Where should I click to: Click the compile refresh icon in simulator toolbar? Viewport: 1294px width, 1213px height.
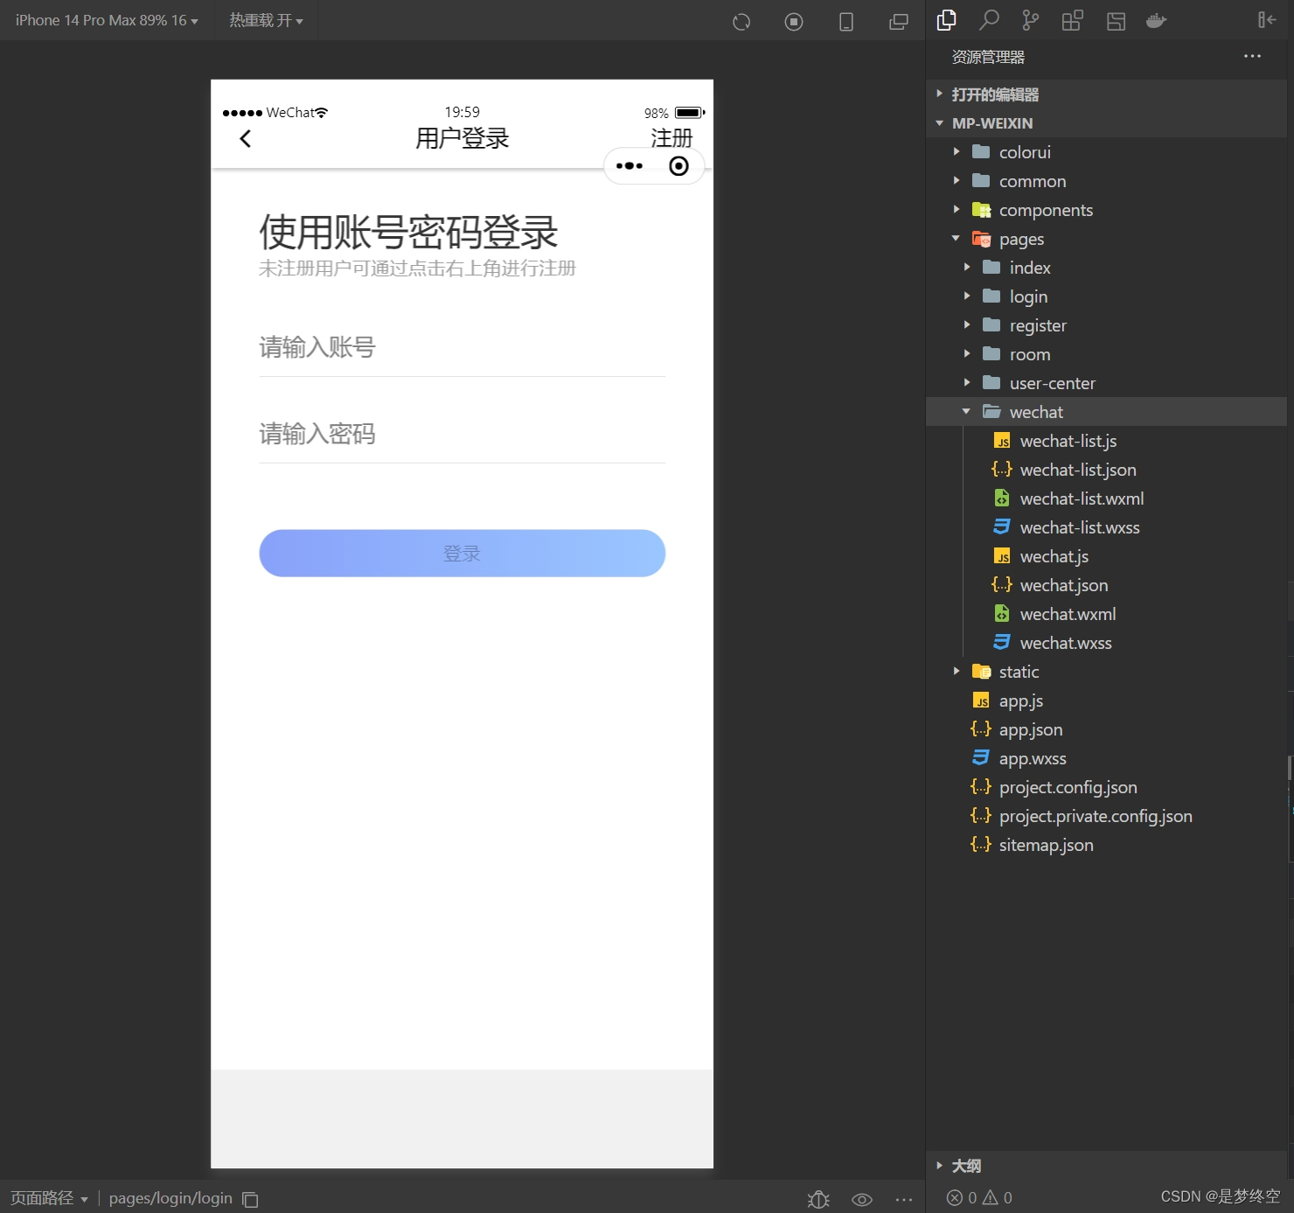click(x=741, y=22)
